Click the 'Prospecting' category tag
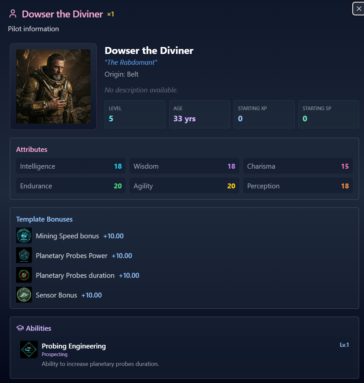Viewport: 364px width, 383px height. coord(55,354)
